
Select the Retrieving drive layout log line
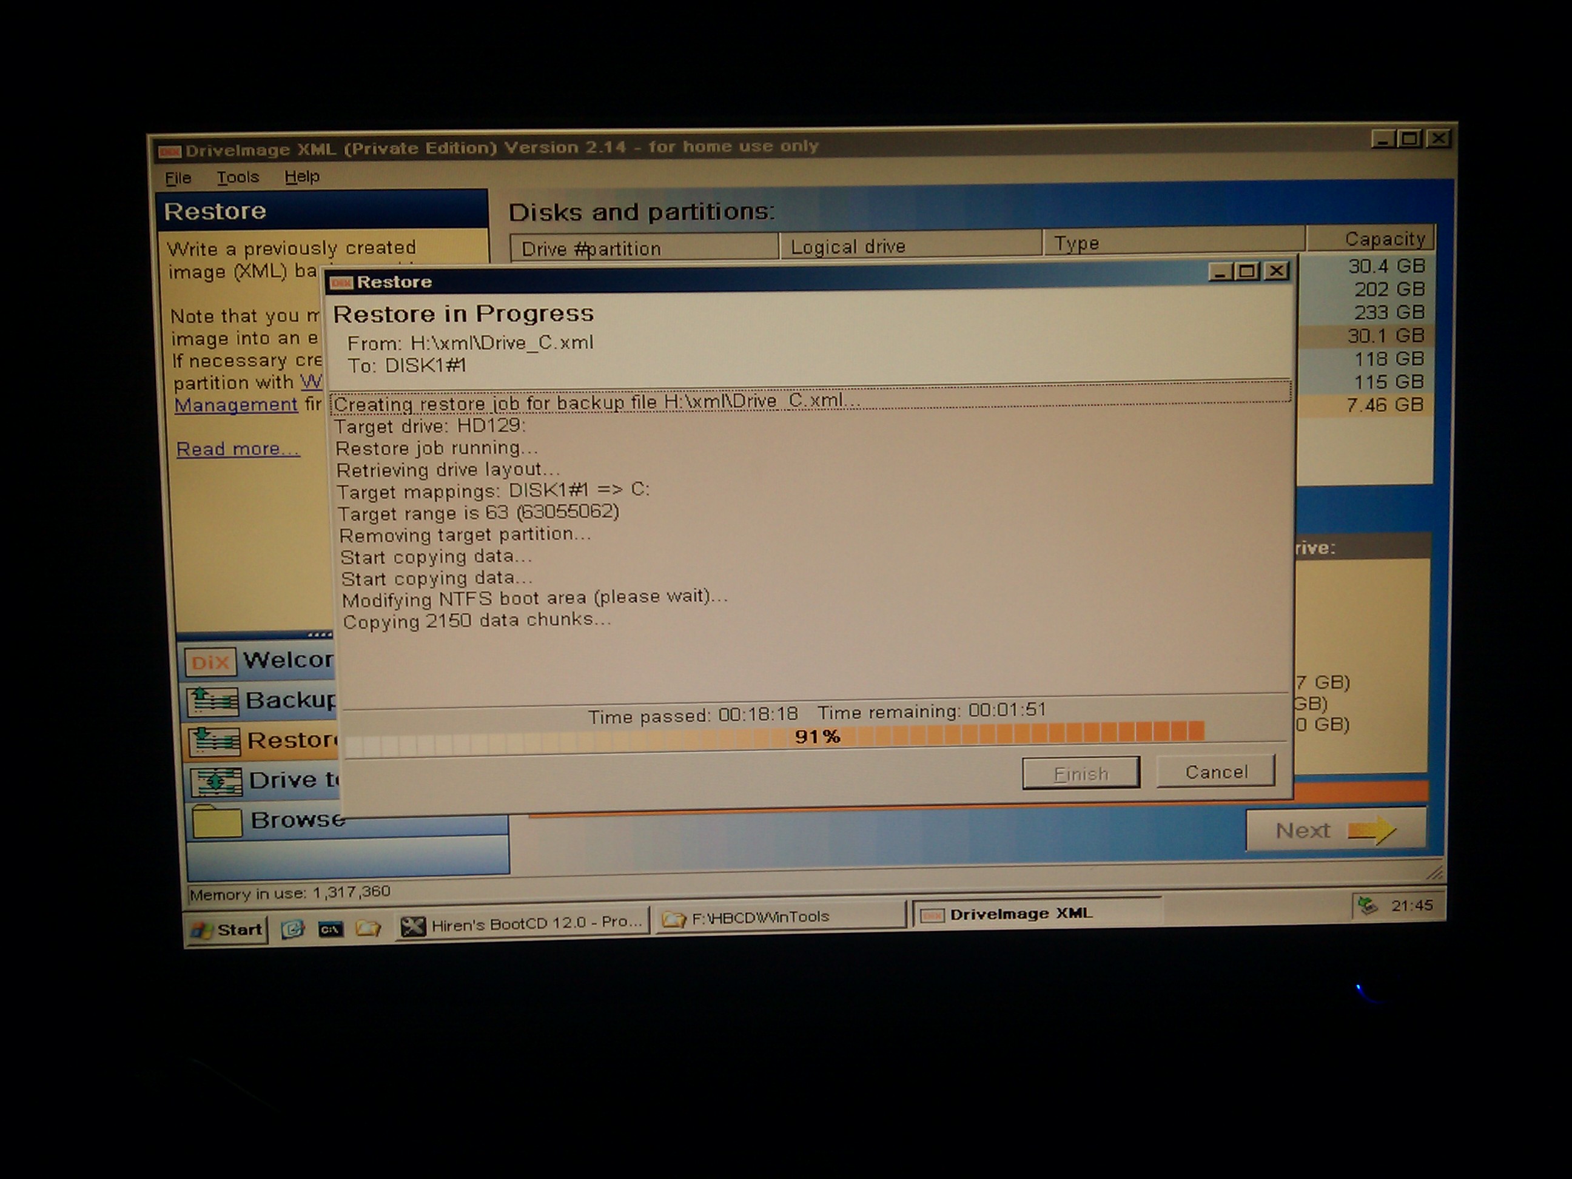[448, 470]
